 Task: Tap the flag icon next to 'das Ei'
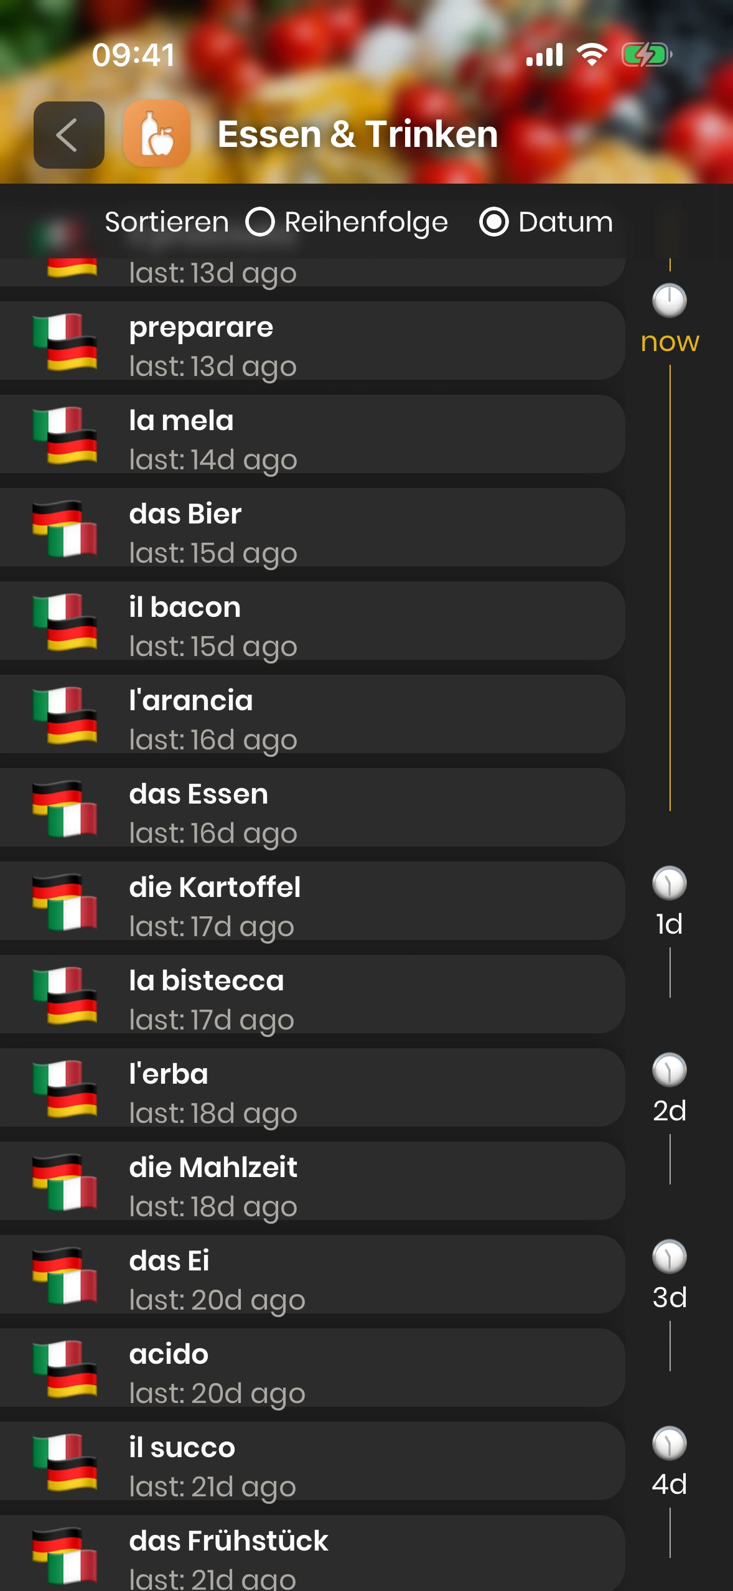coord(65,1275)
